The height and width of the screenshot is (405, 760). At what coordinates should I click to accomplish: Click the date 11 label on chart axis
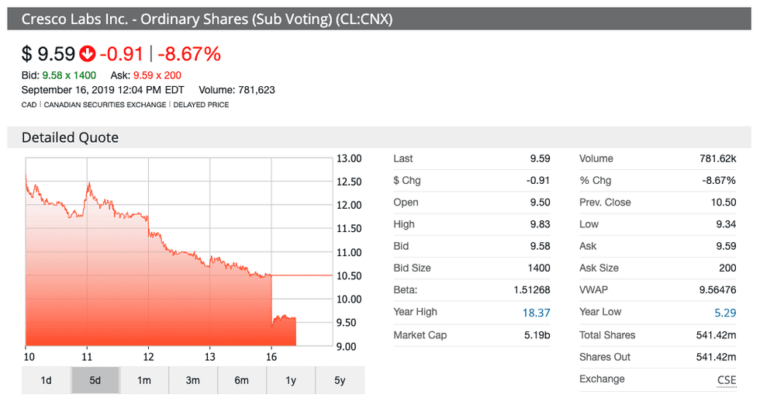pyautogui.click(x=87, y=358)
